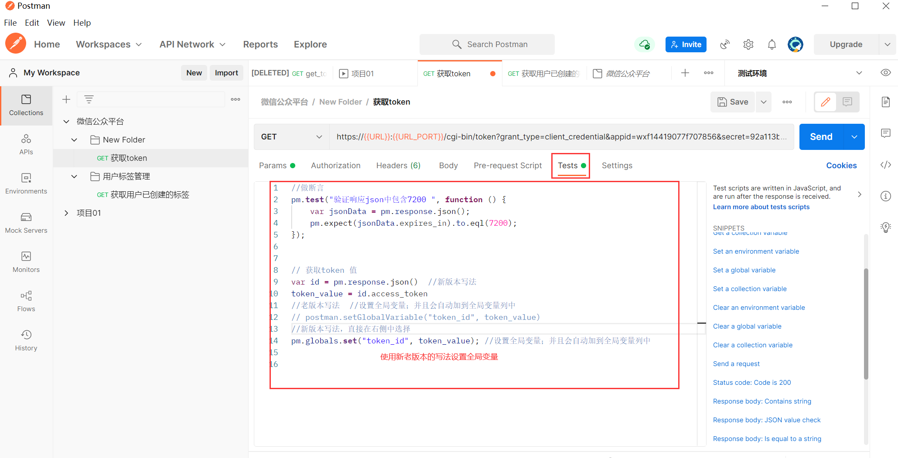The width and height of the screenshot is (898, 458).
Task: Click the user avatar icon
Action: [x=795, y=44]
